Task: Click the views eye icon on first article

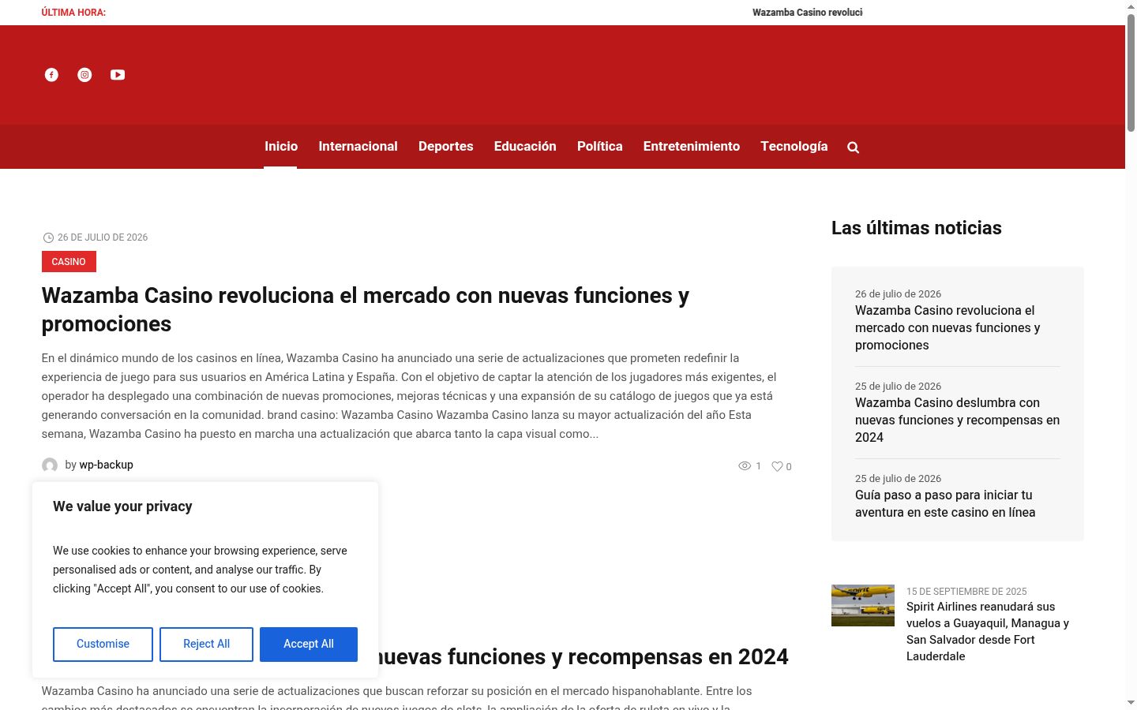Action: click(745, 466)
